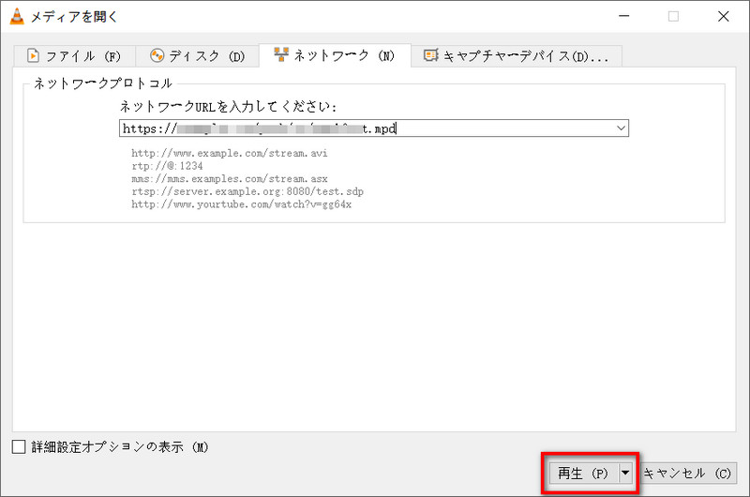This screenshot has width=750, height=497.
Task: Switch to the ディスク (D) tab
Action: (197, 56)
